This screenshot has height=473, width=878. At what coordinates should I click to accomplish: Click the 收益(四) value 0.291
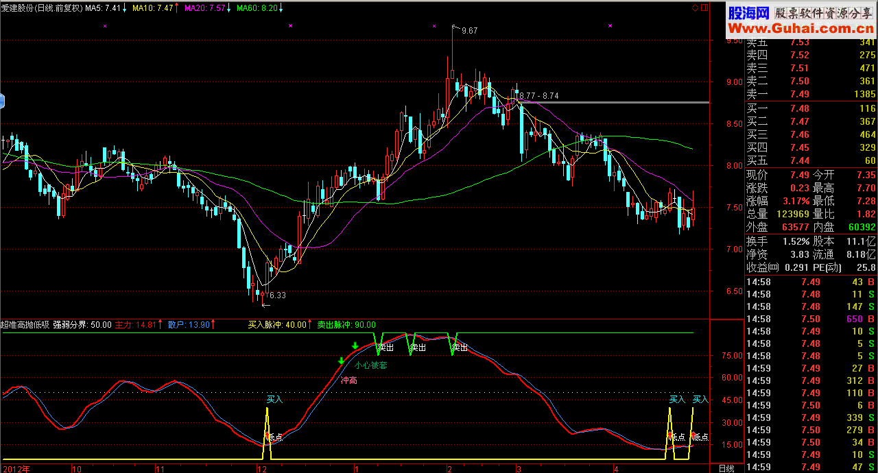[796, 267]
